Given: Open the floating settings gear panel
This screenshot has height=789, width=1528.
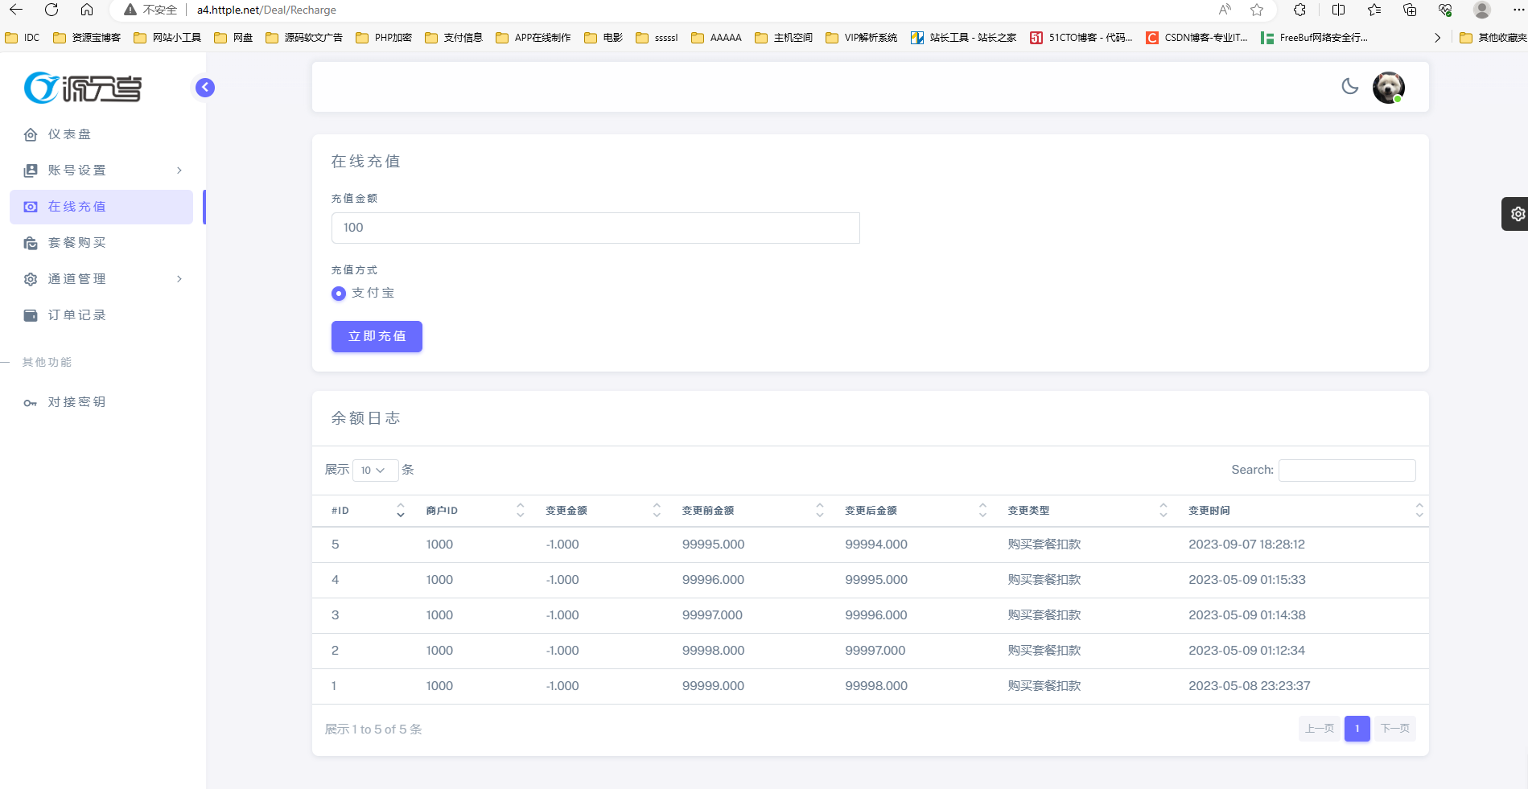Looking at the screenshot, I should (1517, 214).
